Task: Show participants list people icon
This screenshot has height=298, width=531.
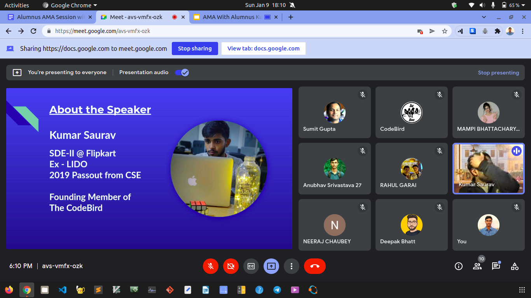Action: click(477, 266)
